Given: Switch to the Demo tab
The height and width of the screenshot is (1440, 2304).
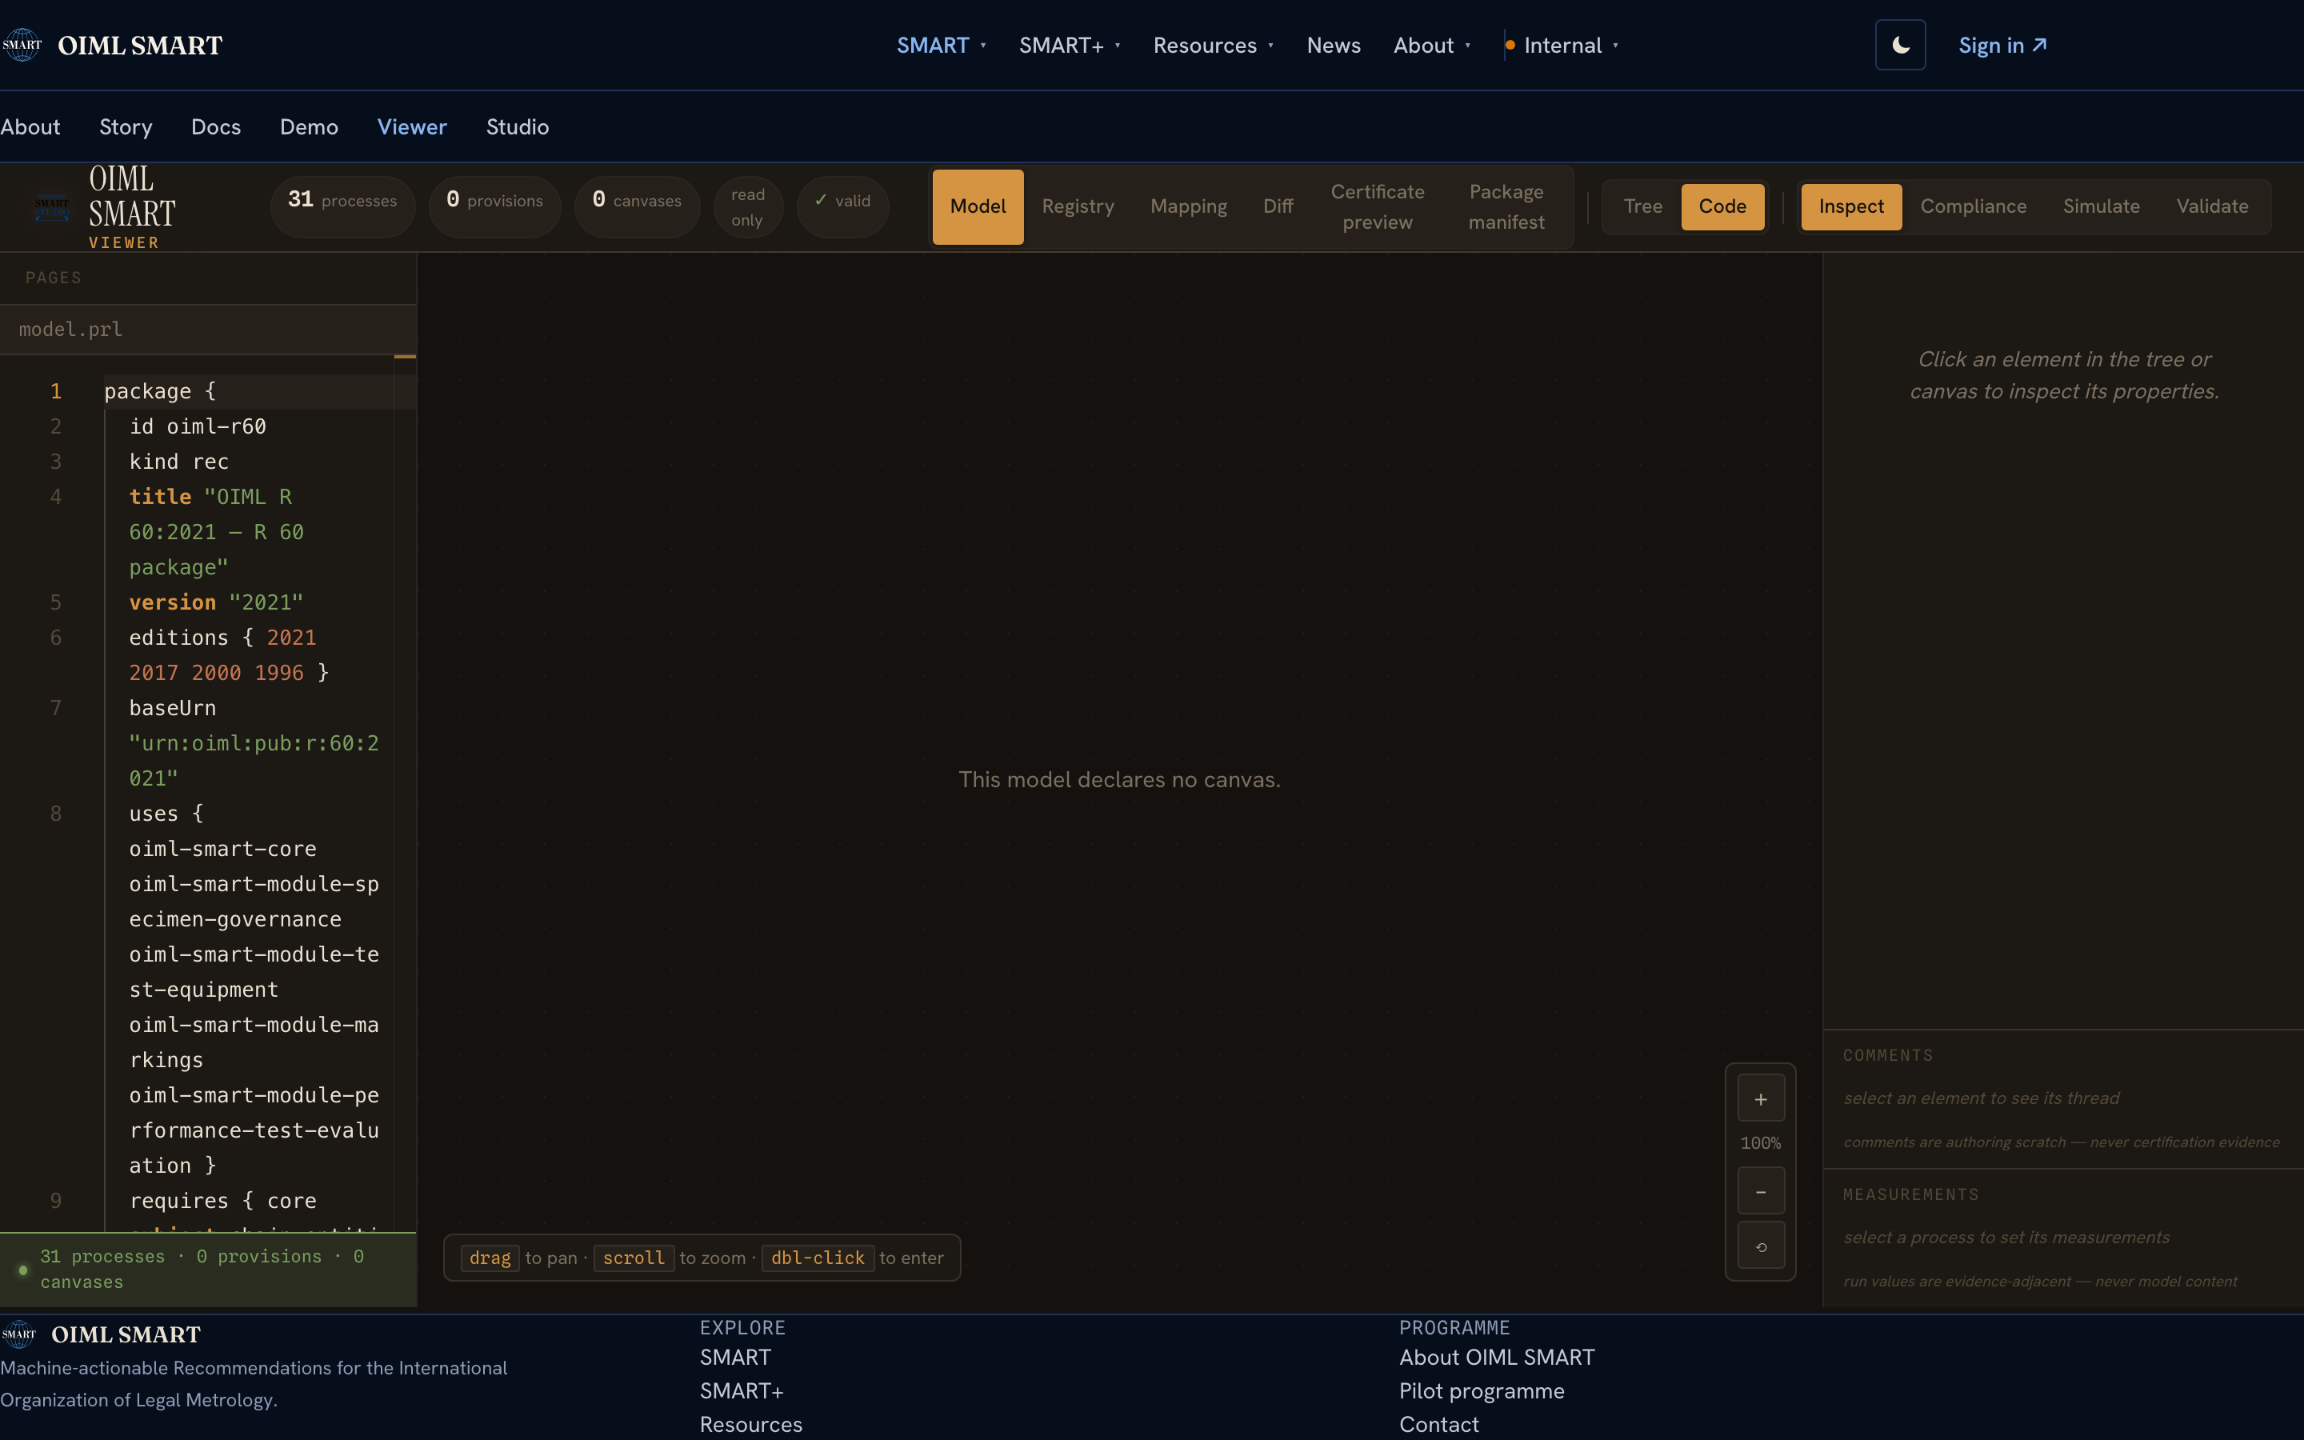Looking at the screenshot, I should coord(310,126).
